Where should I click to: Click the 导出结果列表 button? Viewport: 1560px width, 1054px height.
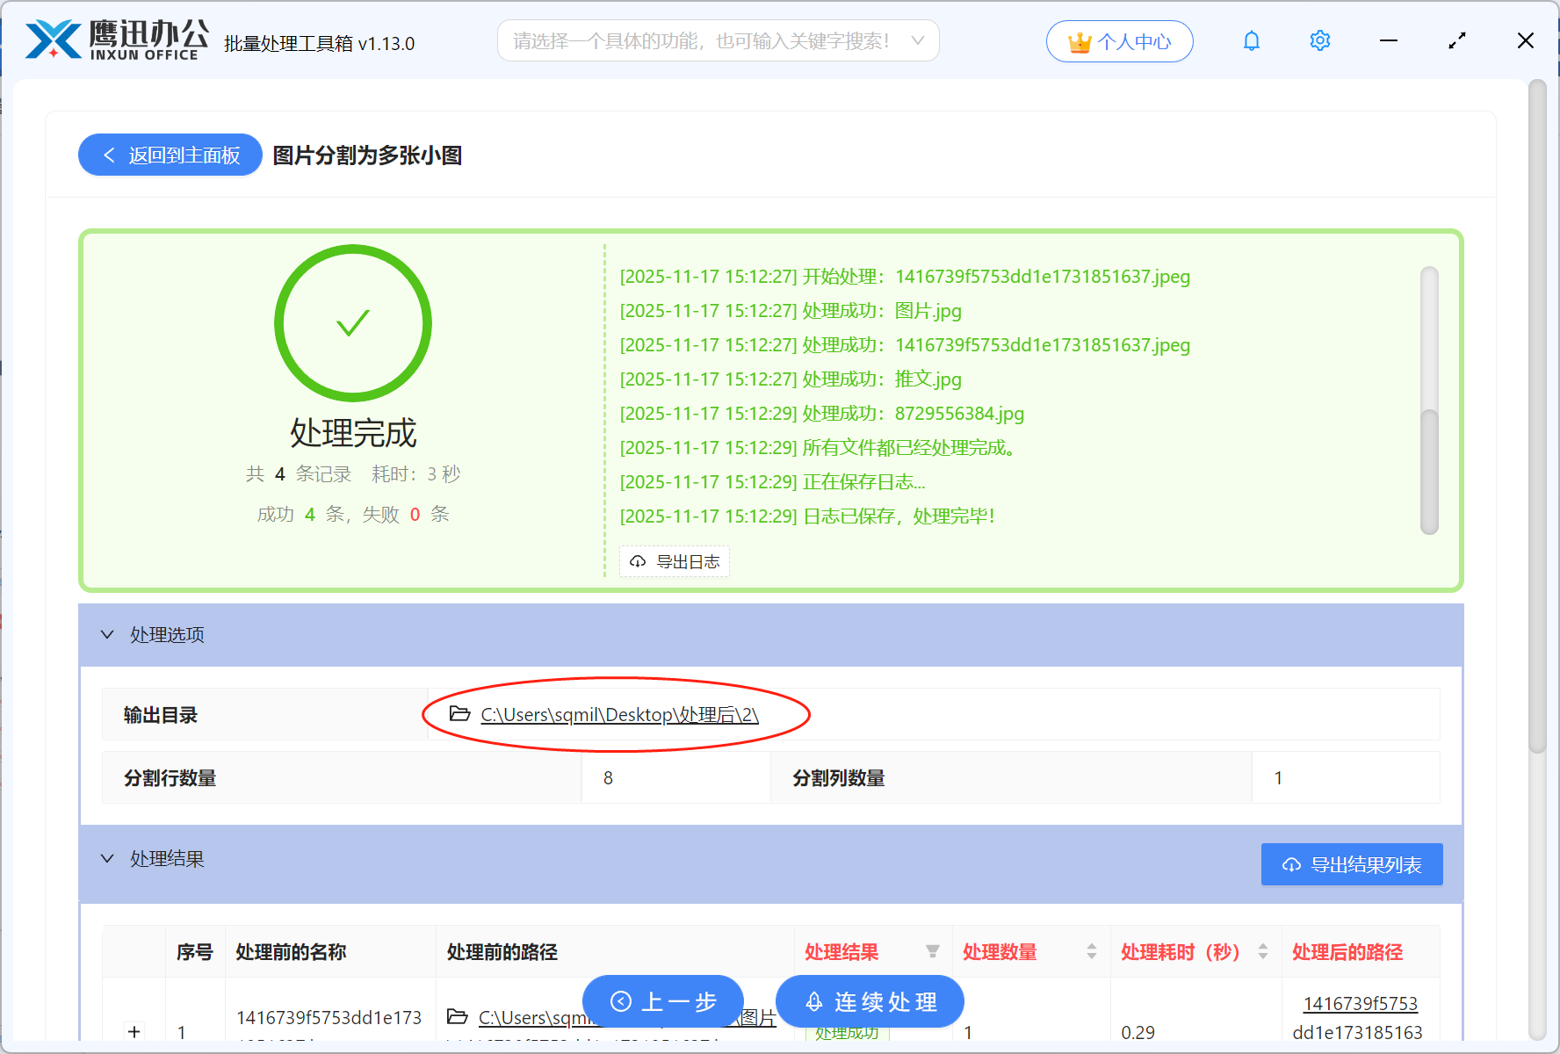click(1351, 864)
